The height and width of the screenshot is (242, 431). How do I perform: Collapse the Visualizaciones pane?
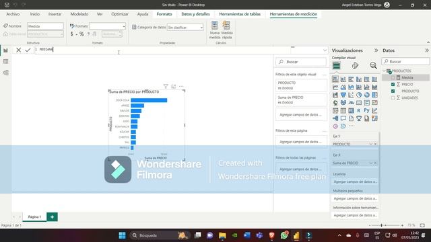[x=376, y=50]
